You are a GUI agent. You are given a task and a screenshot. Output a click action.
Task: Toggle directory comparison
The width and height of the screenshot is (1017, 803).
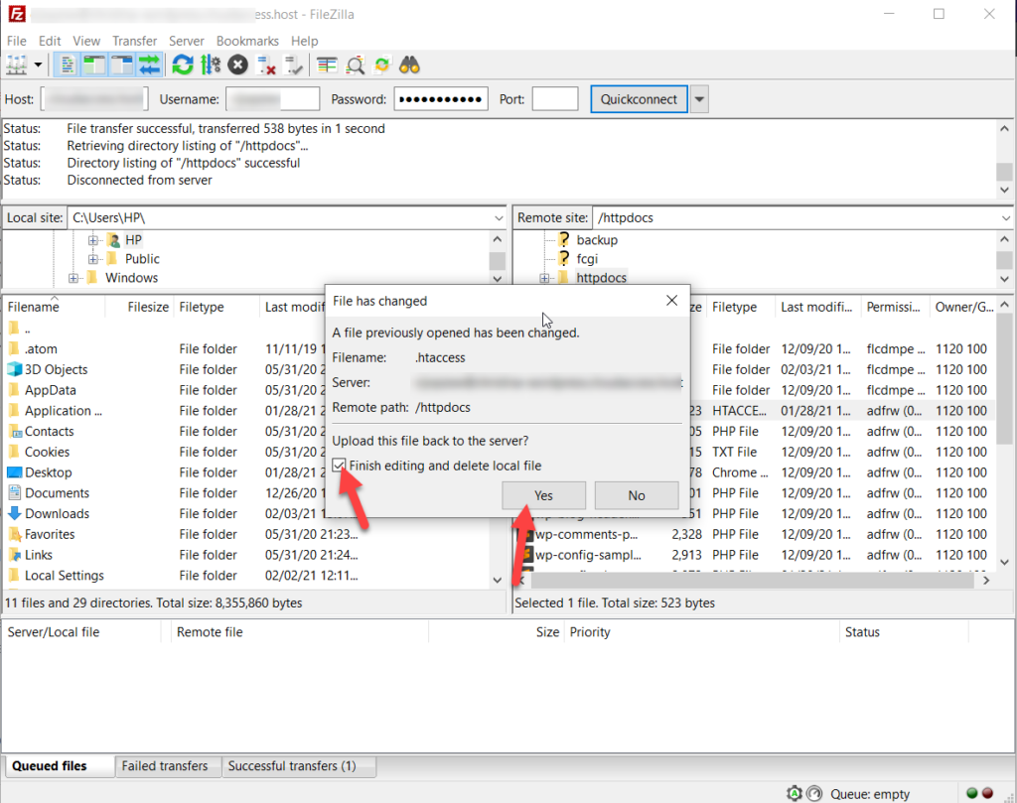click(355, 66)
